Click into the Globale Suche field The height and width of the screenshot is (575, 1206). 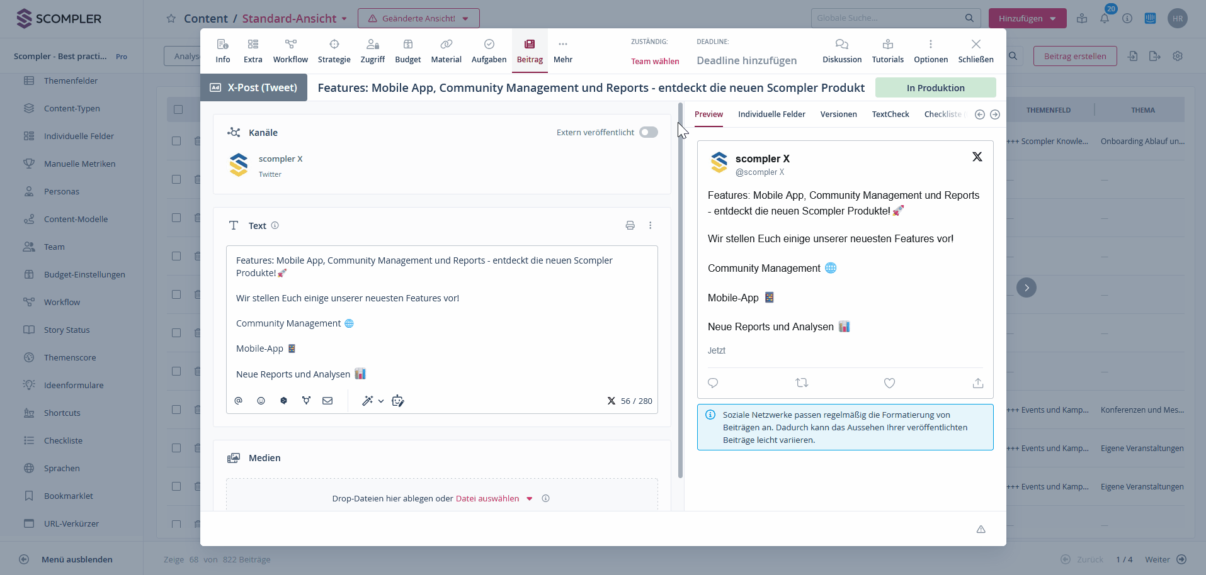point(888,18)
